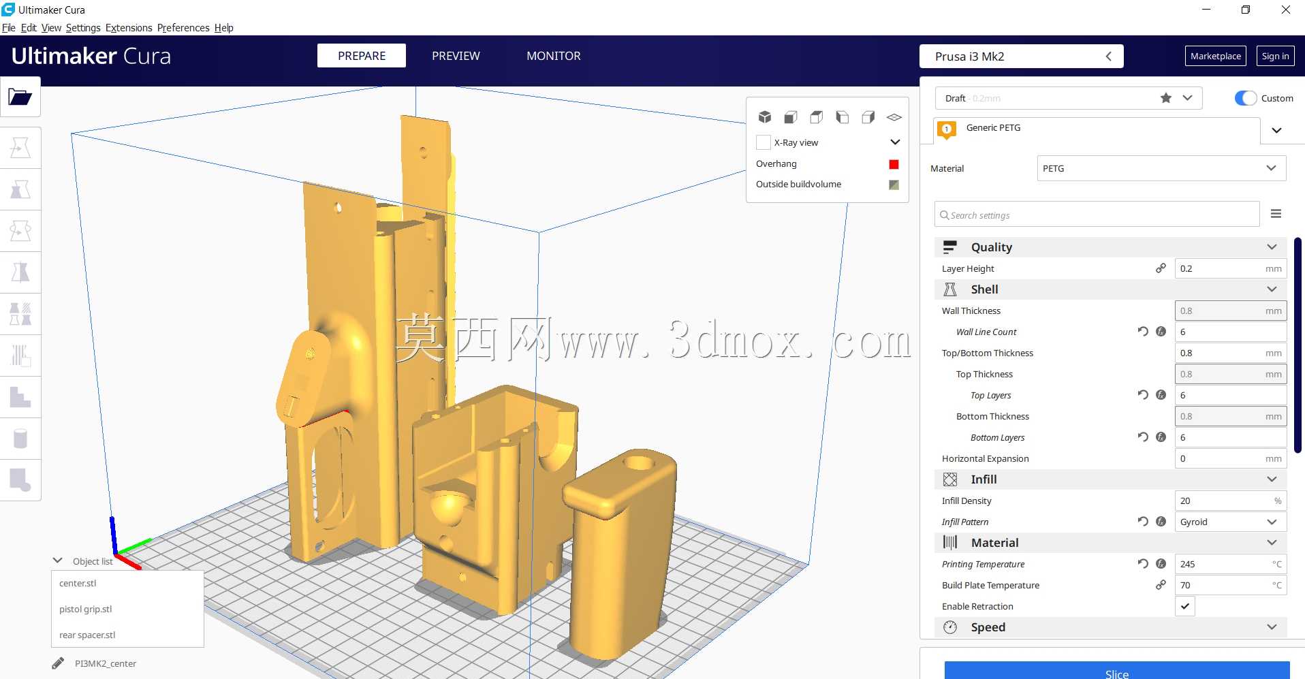Open the Edit menu
Viewport: 1305px width, 679px height.
(29, 28)
